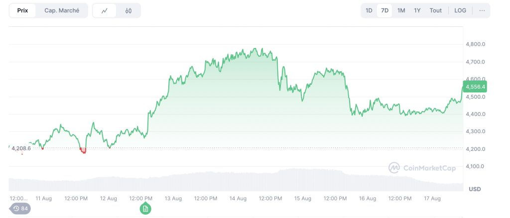Switch to line chart view
The width and height of the screenshot is (510, 218).
105,10
